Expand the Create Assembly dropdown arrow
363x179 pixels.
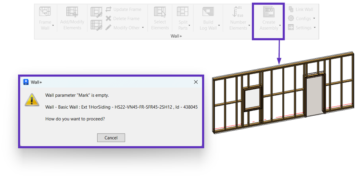[280, 25]
